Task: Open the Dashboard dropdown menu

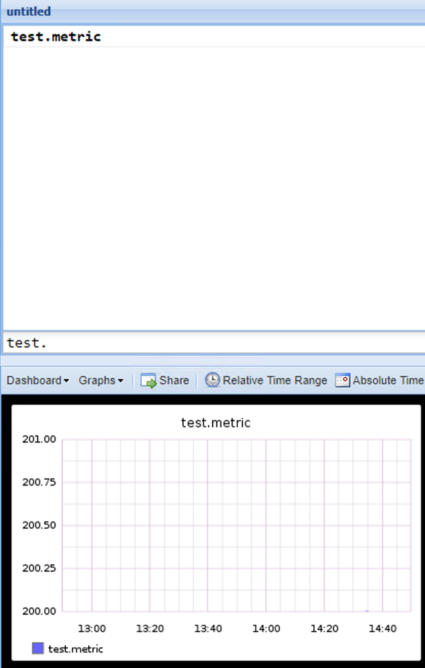Action: (37, 380)
